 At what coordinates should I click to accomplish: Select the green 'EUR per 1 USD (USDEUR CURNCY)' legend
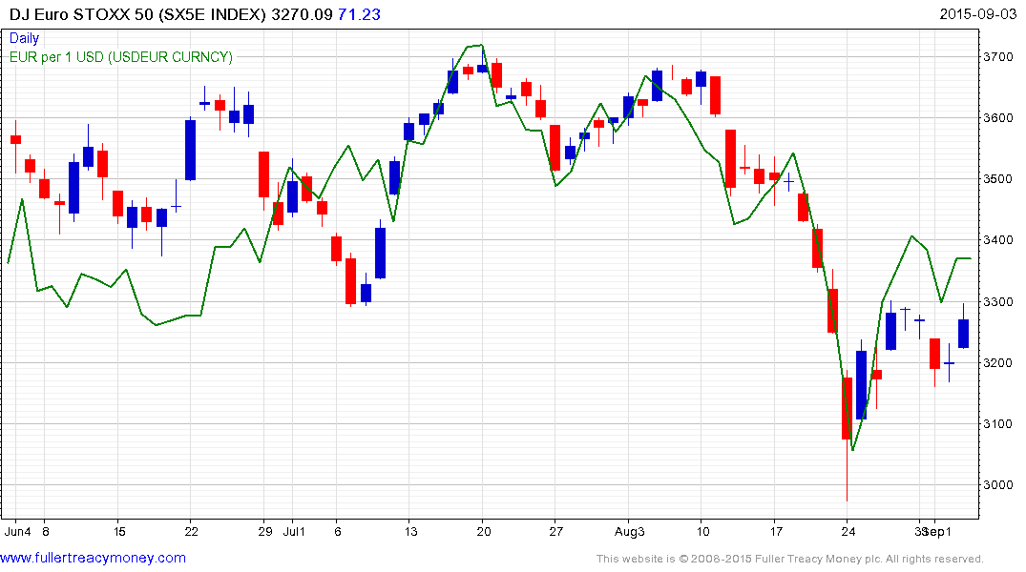(x=121, y=57)
